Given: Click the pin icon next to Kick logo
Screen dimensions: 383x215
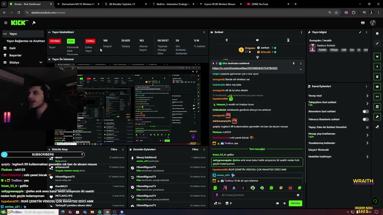Looking at the screenshot, I should tap(34, 23).
